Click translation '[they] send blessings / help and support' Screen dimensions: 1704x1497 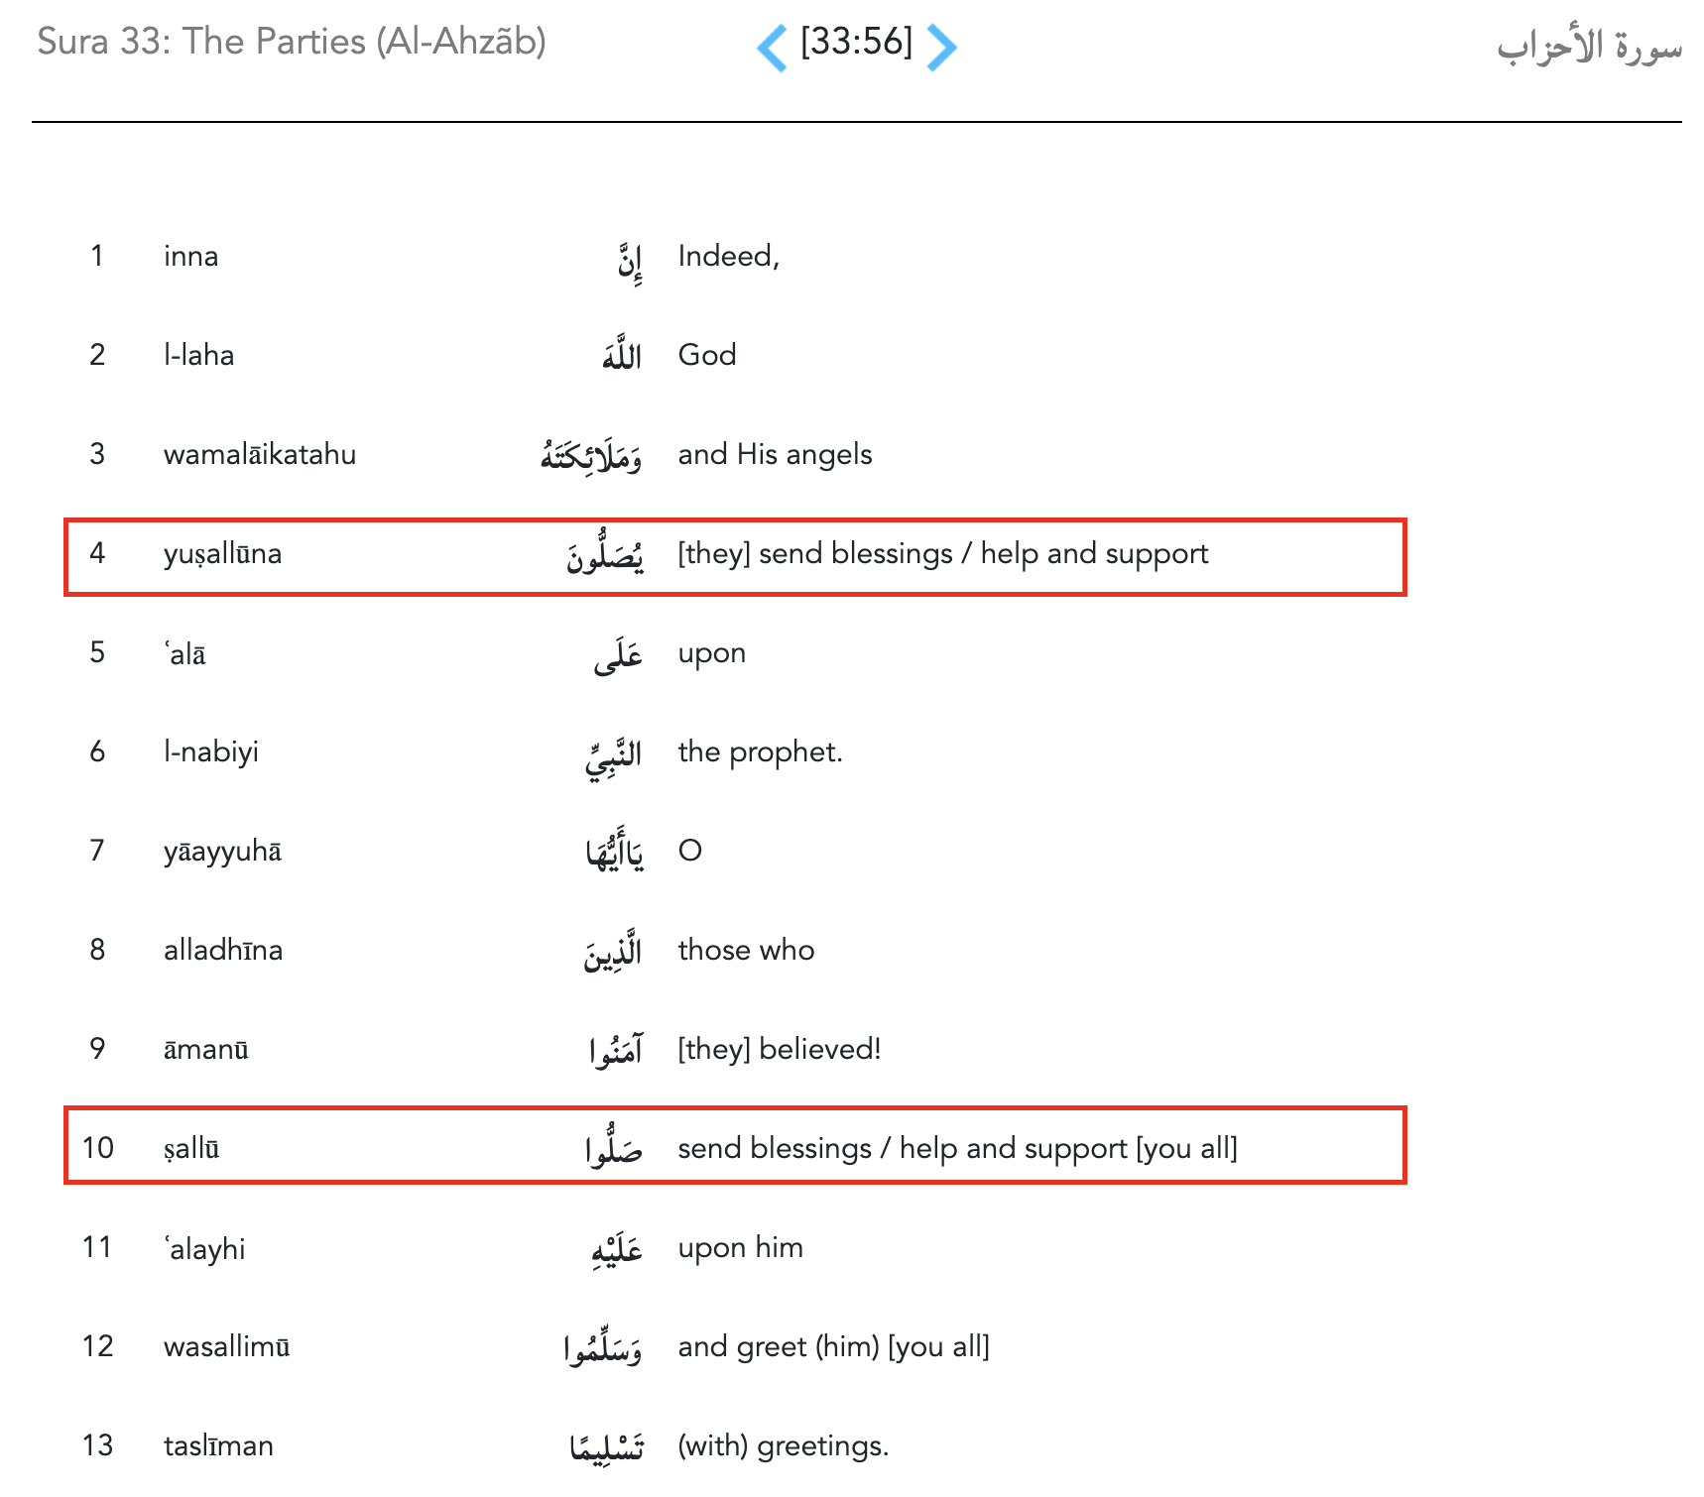point(942,554)
